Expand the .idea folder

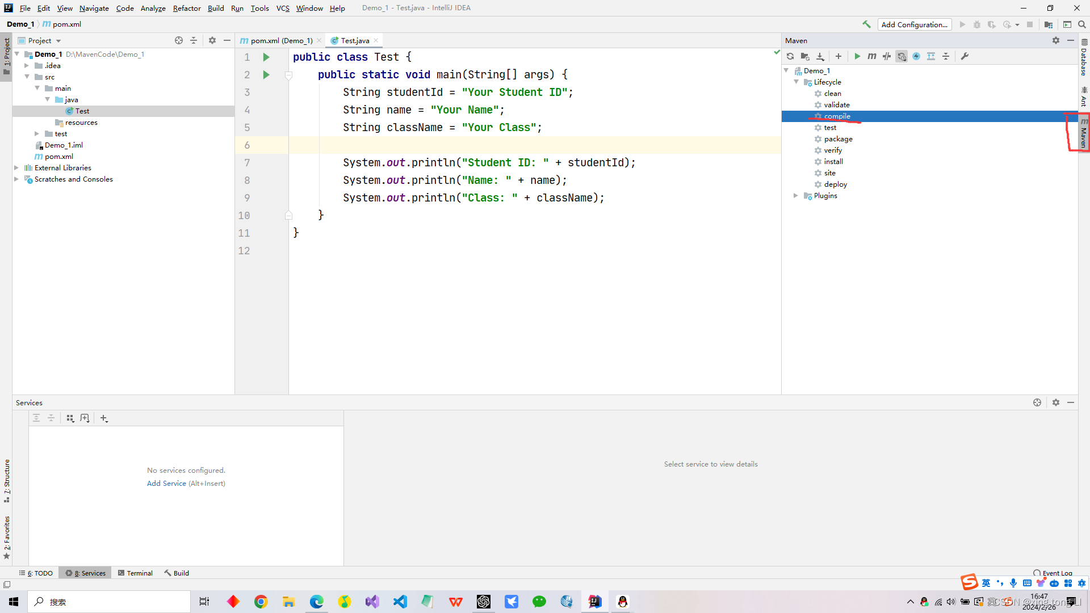27,65
